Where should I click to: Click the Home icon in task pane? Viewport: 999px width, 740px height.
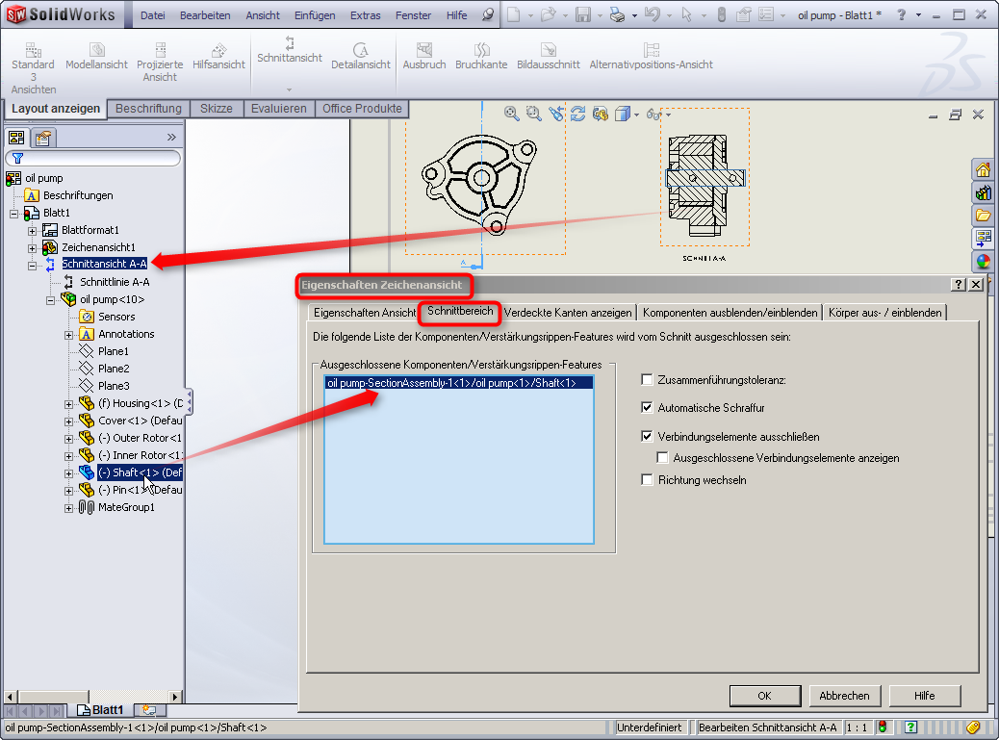click(x=983, y=170)
